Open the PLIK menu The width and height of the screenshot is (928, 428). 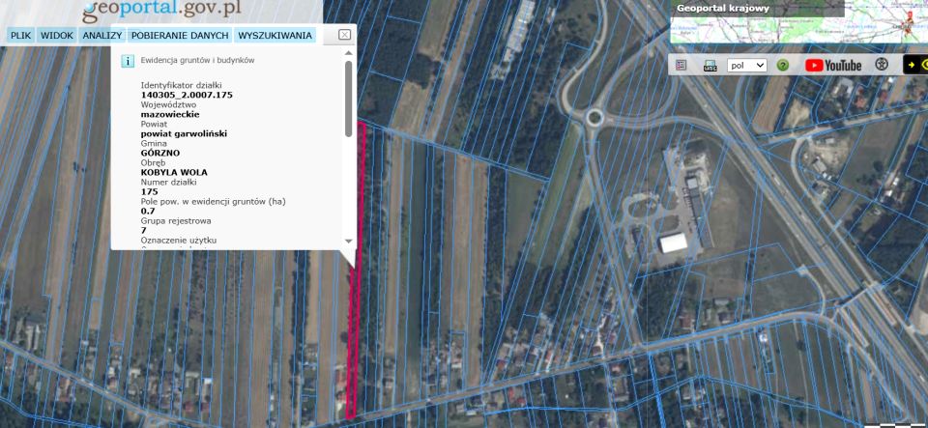tap(21, 36)
